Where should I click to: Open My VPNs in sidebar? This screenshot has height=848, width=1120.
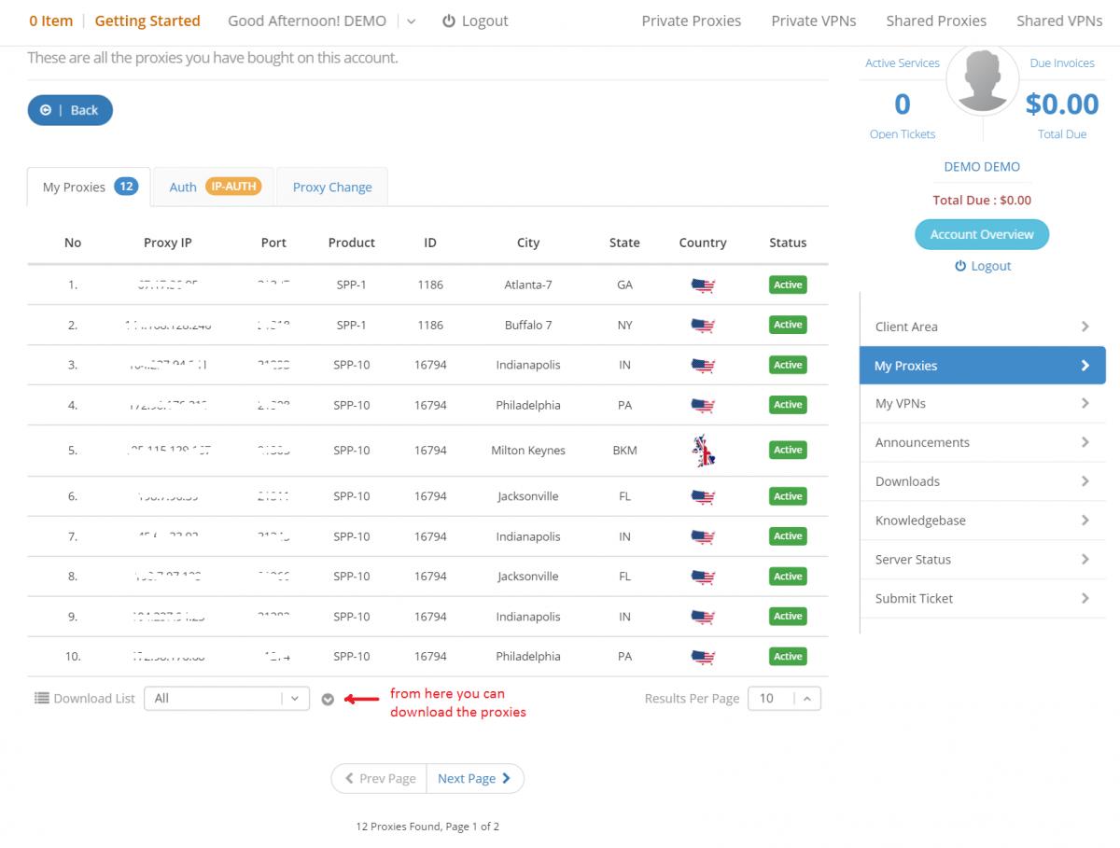click(983, 403)
